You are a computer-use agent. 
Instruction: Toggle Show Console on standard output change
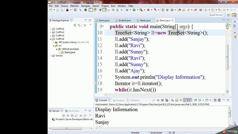click(x=185, y=100)
